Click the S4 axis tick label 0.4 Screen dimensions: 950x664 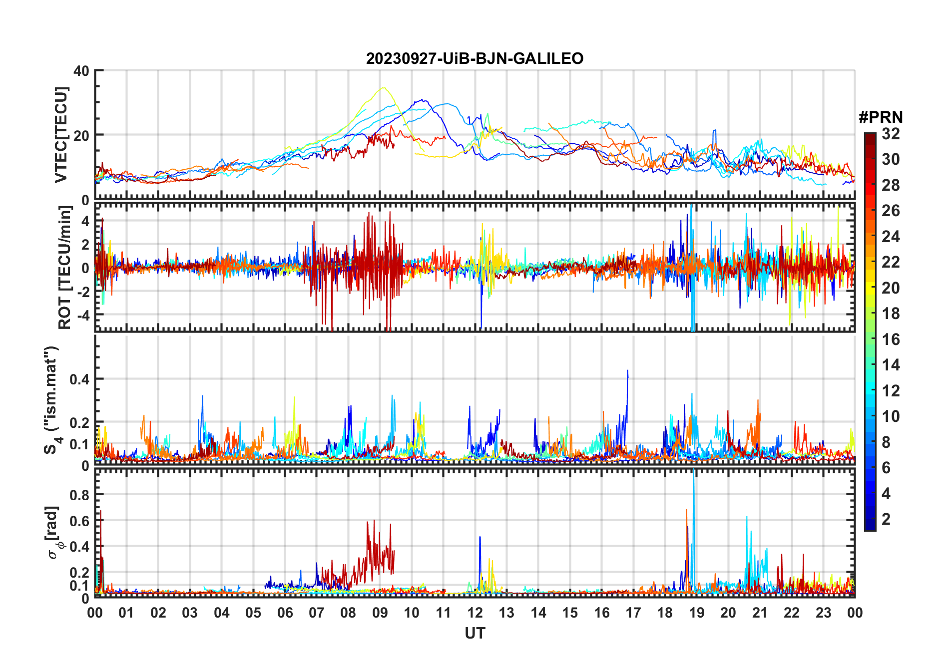pyautogui.click(x=79, y=379)
